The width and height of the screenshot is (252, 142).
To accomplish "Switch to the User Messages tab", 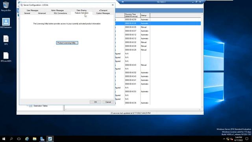I will tap(32, 10).
